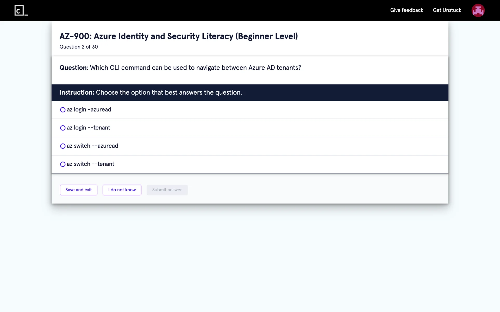
Task: Click the Instruction banner text
Action: pyautogui.click(x=151, y=92)
